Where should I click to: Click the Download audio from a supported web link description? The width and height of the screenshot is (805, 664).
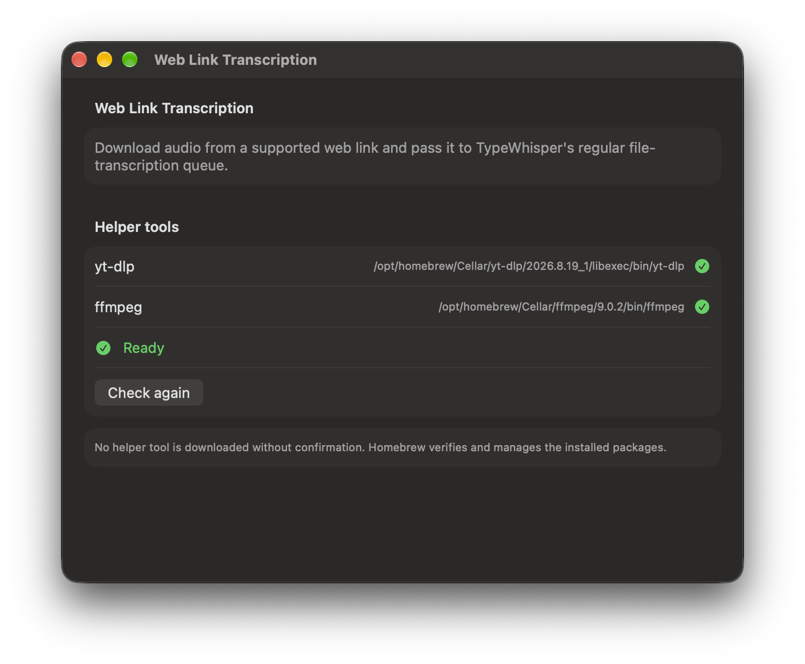coord(375,157)
